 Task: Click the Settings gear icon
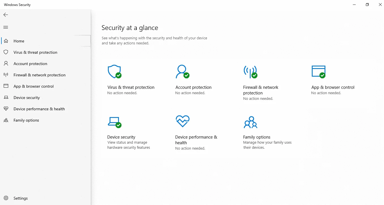point(6,198)
